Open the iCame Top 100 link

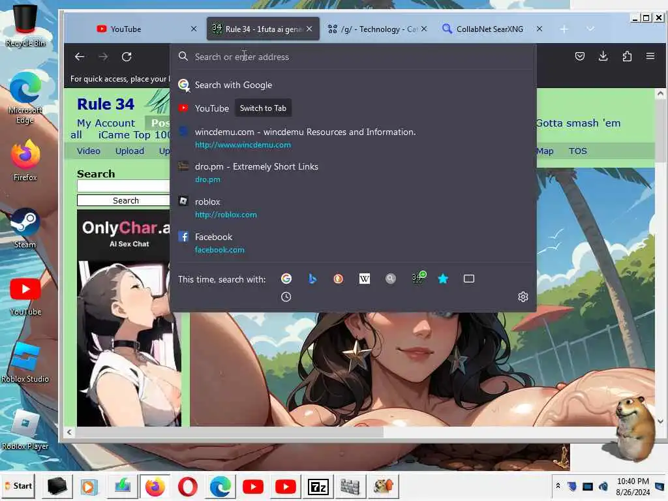point(134,135)
